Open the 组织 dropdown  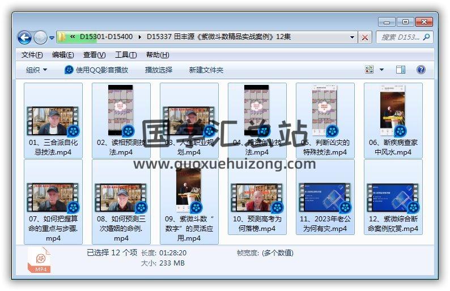(36, 70)
